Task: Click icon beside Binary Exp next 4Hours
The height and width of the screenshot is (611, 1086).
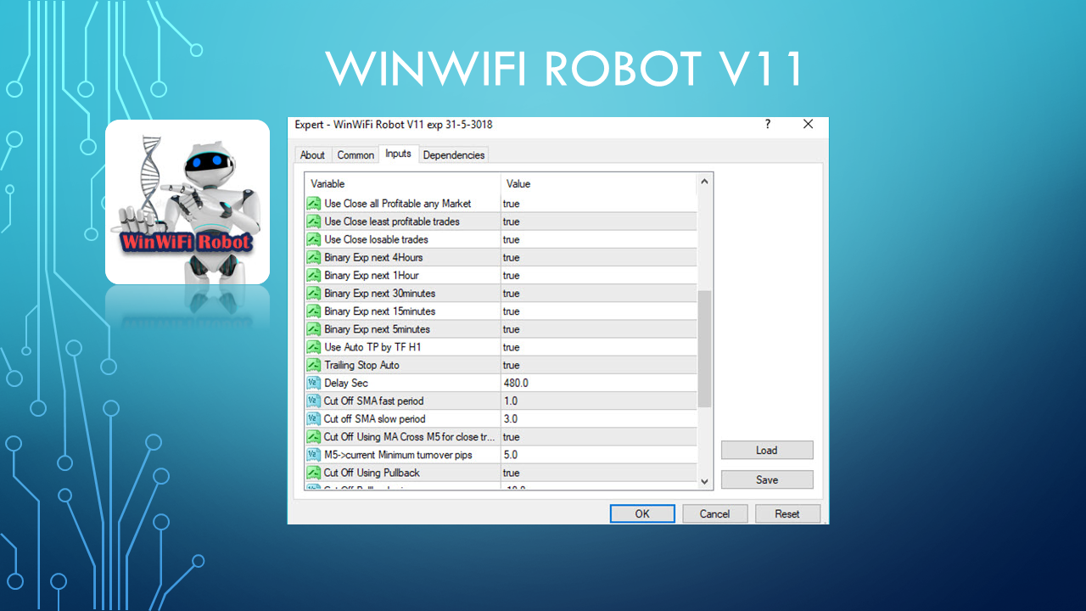Action: (x=314, y=257)
